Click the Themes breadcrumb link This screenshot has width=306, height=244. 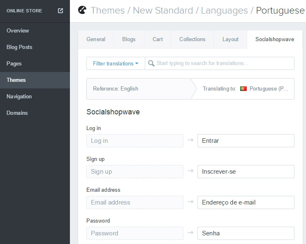(x=108, y=10)
